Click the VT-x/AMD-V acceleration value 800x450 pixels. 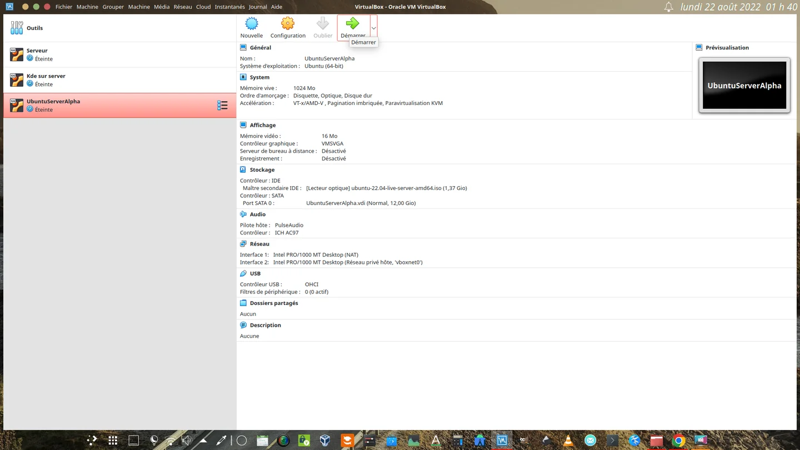point(368,103)
